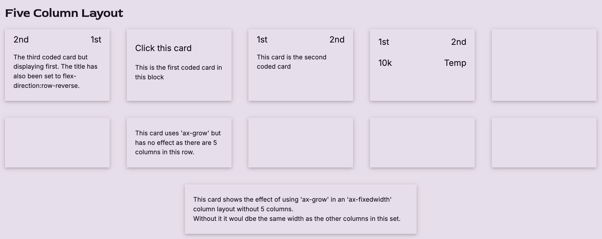The width and height of the screenshot is (602, 239).
Task: Click the "Click this card" title
Action: coord(163,48)
